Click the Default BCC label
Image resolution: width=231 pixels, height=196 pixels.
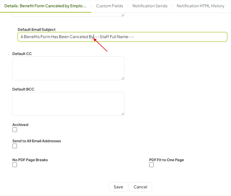click(23, 89)
